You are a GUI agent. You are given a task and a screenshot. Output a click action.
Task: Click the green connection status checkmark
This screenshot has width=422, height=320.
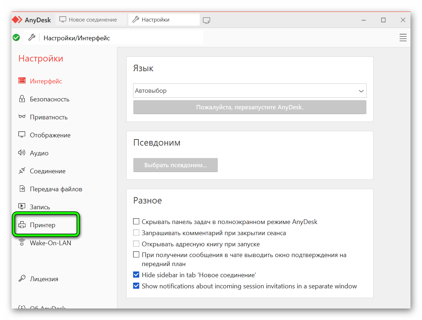click(16, 38)
